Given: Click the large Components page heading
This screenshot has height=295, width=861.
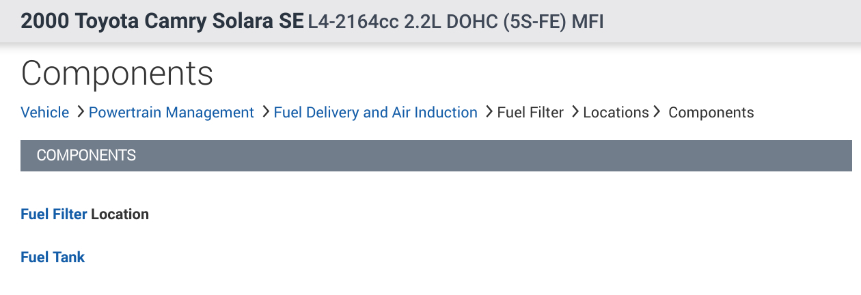Looking at the screenshot, I should coord(117,74).
